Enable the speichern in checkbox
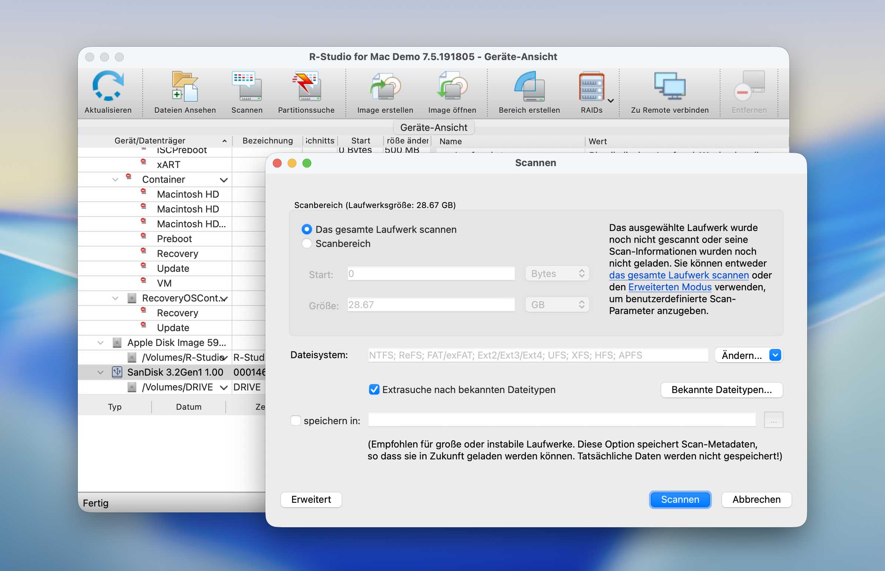 [x=295, y=420]
